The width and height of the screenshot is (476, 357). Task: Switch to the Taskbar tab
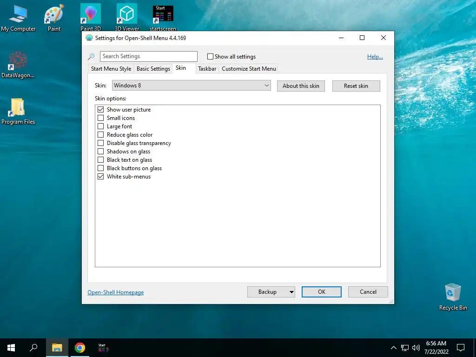pos(207,69)
